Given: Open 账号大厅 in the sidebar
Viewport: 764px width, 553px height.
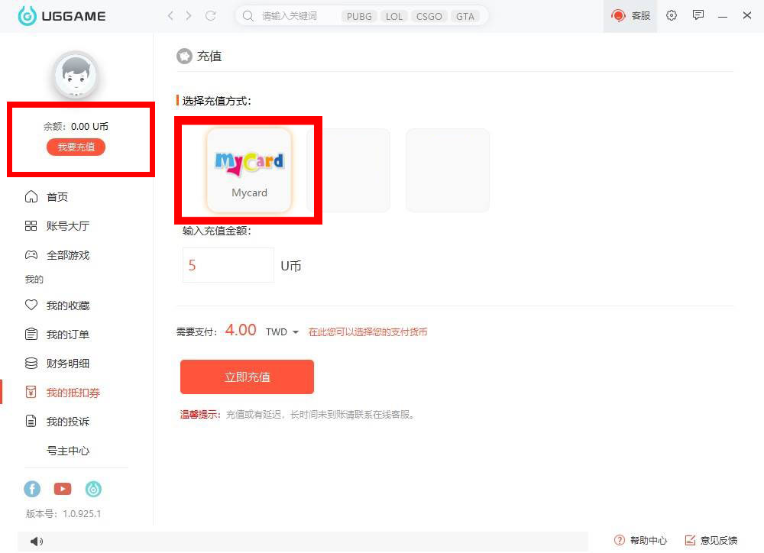Looking at the screenshot, I should point(68,226).
